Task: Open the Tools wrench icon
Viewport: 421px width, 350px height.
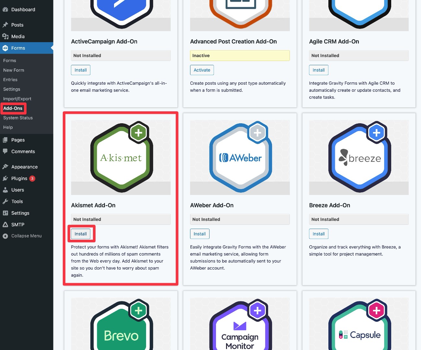Action: (6, 201)
